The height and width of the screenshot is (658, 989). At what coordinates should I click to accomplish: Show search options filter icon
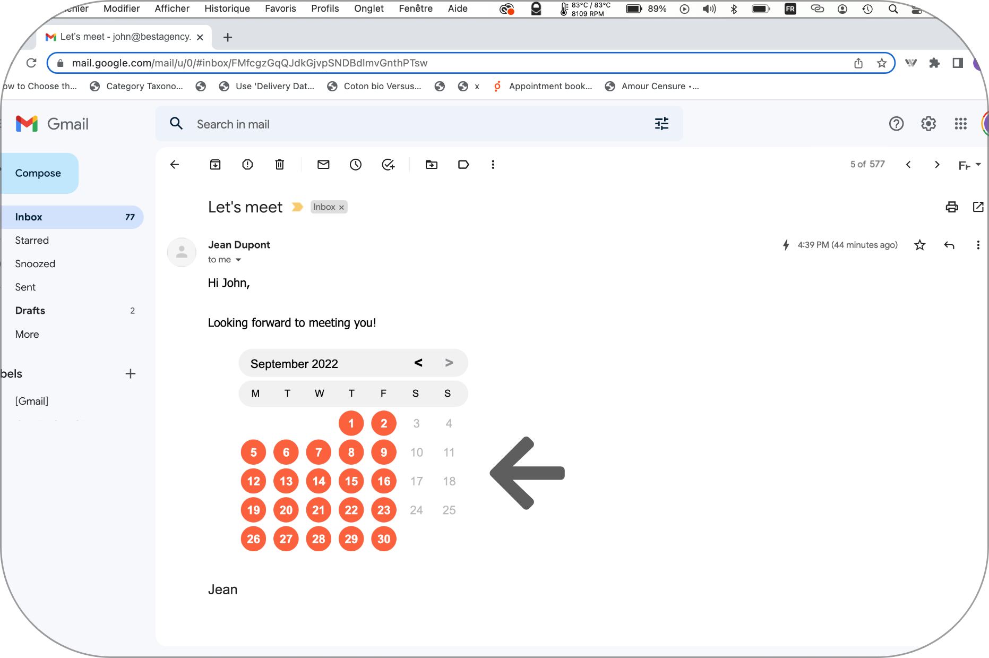[661, 124]
